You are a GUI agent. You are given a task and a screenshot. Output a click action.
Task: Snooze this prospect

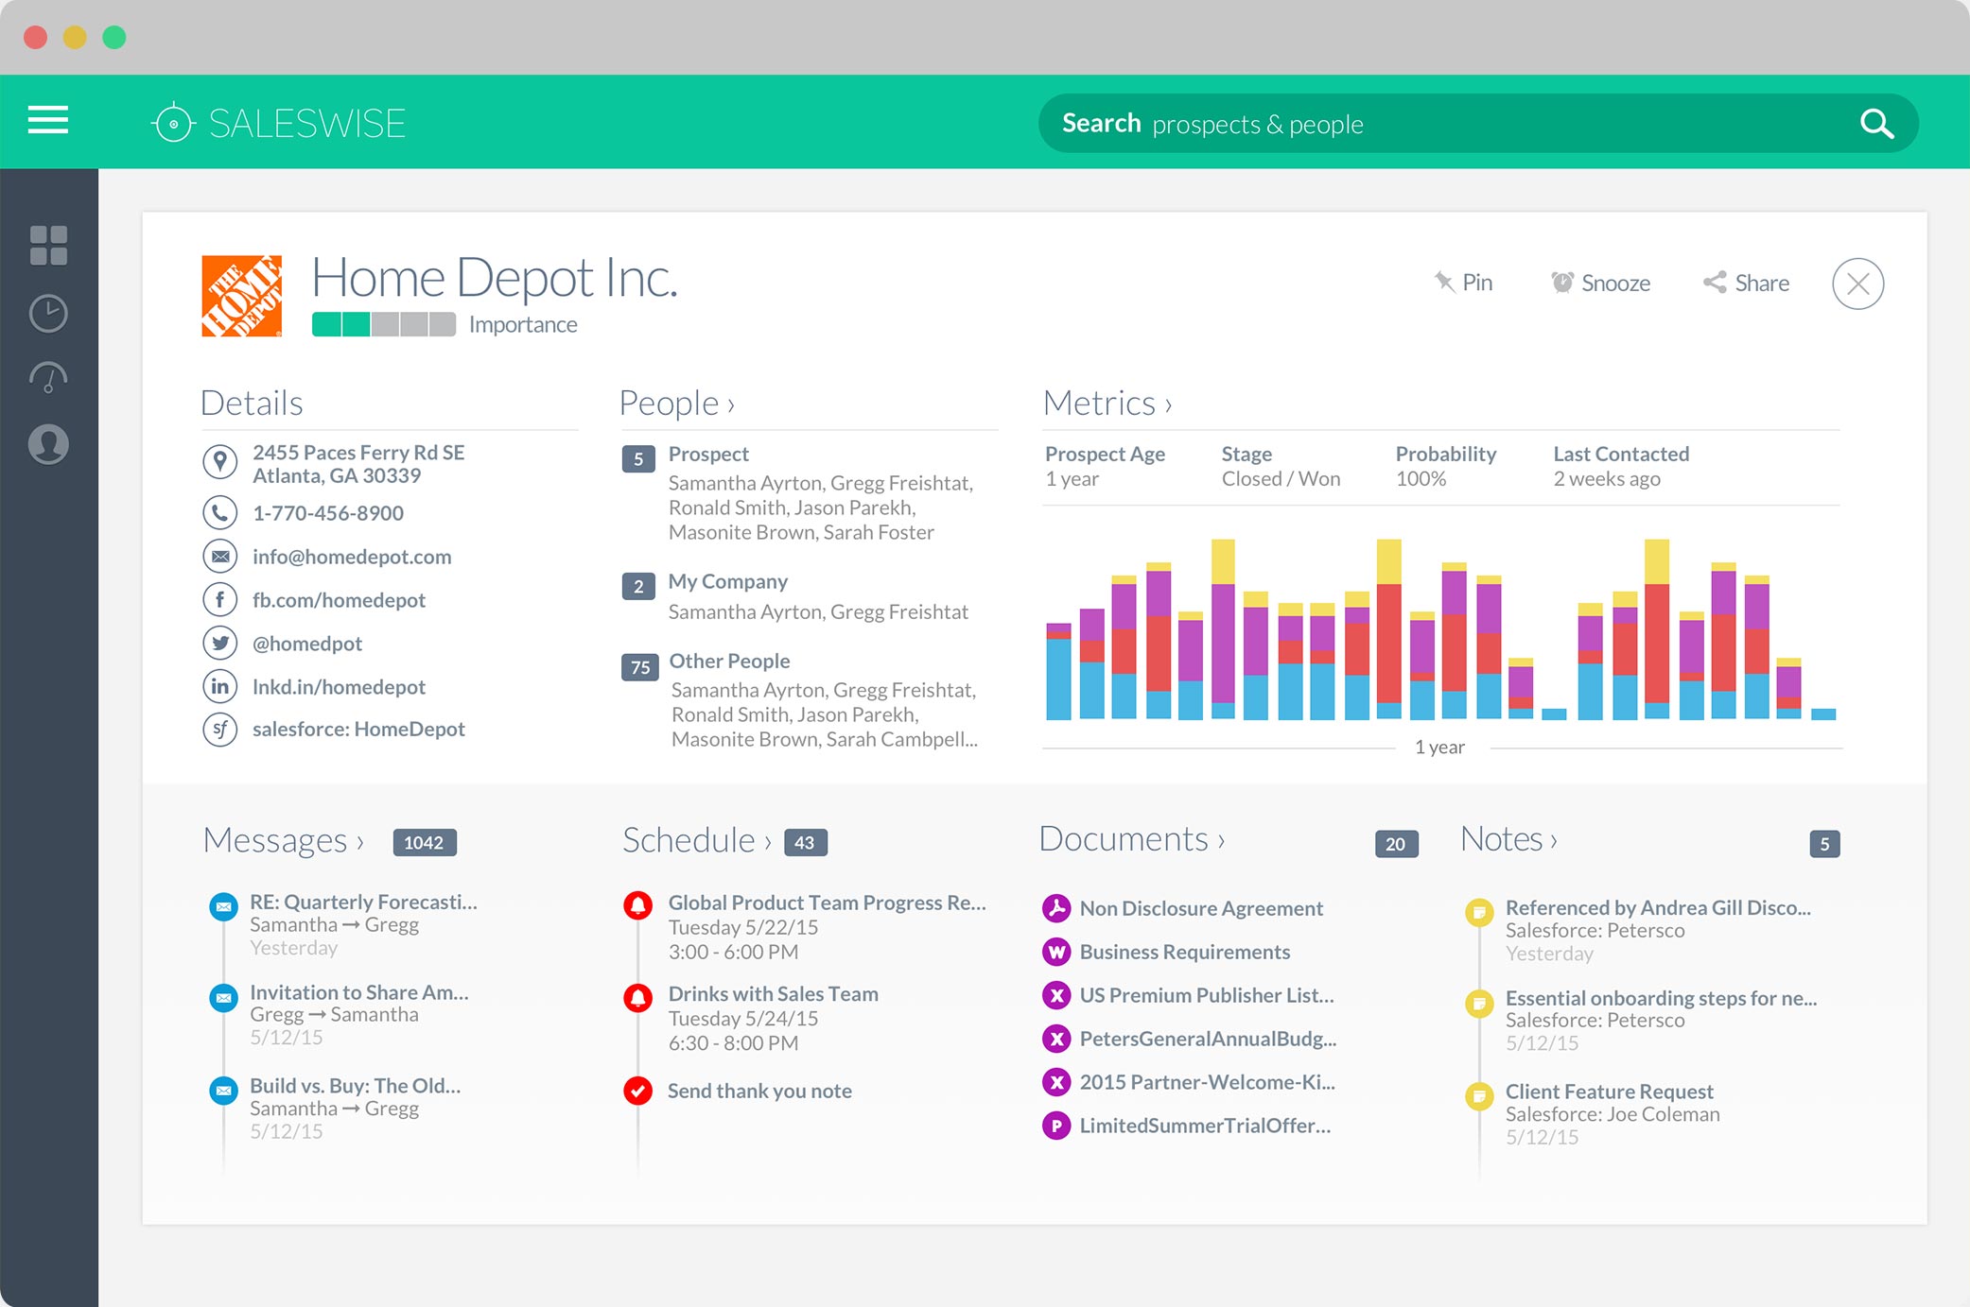pos(1600,283)
